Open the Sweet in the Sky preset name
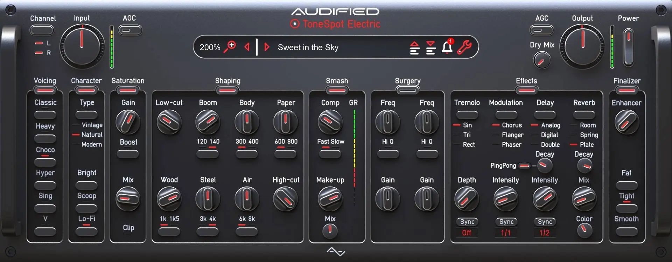This screenshot has width=672, height=262. pos(308,47)
